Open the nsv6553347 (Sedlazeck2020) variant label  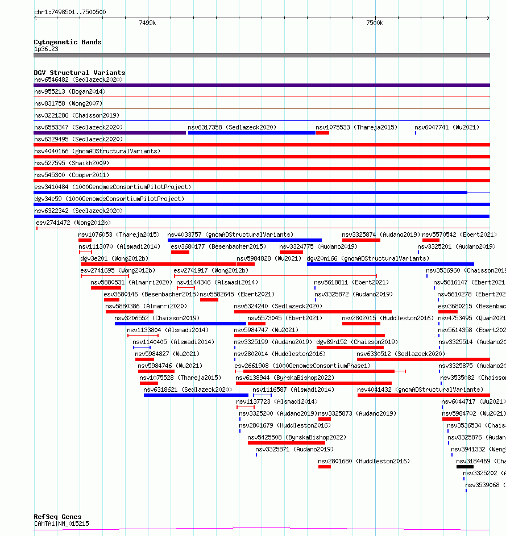pyautogui.click(x=78, y=128)
